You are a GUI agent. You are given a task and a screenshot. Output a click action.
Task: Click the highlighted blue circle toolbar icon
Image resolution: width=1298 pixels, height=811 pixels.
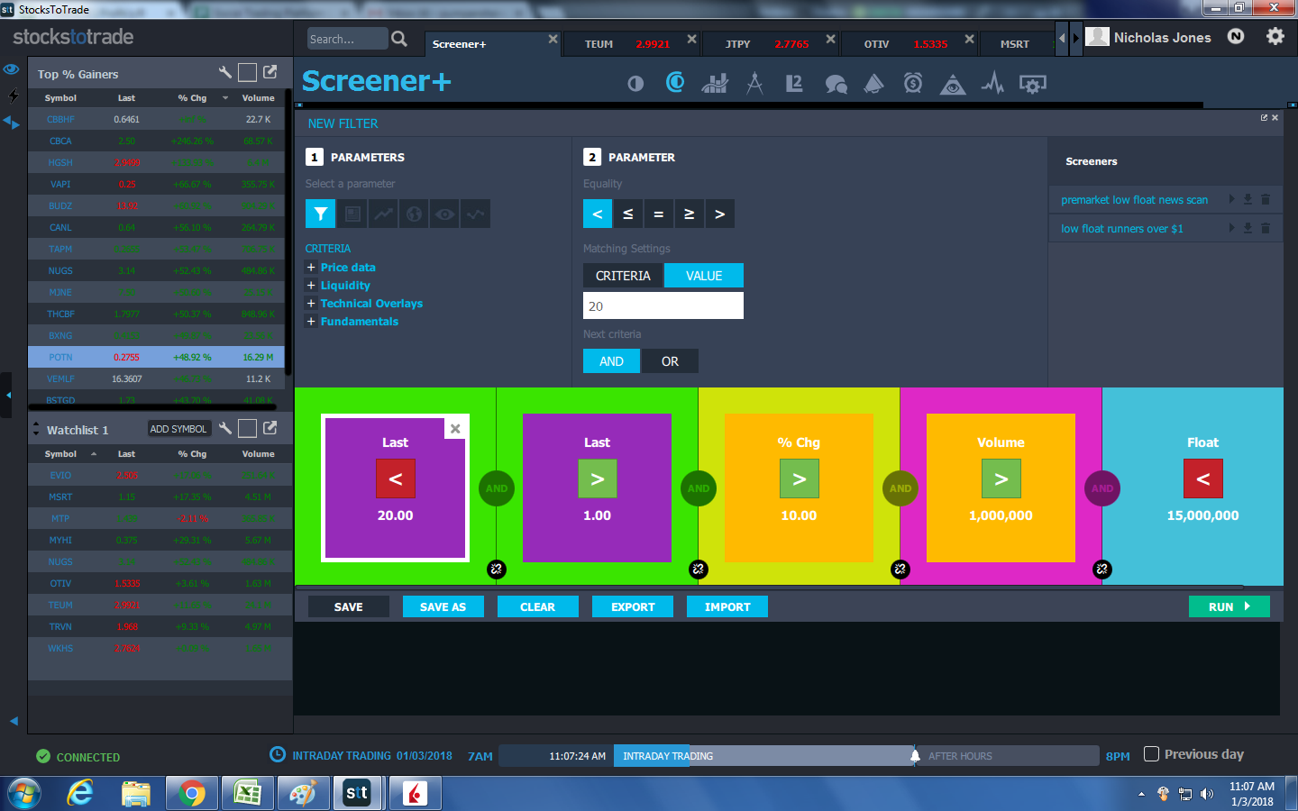click(x=675, y=83)
